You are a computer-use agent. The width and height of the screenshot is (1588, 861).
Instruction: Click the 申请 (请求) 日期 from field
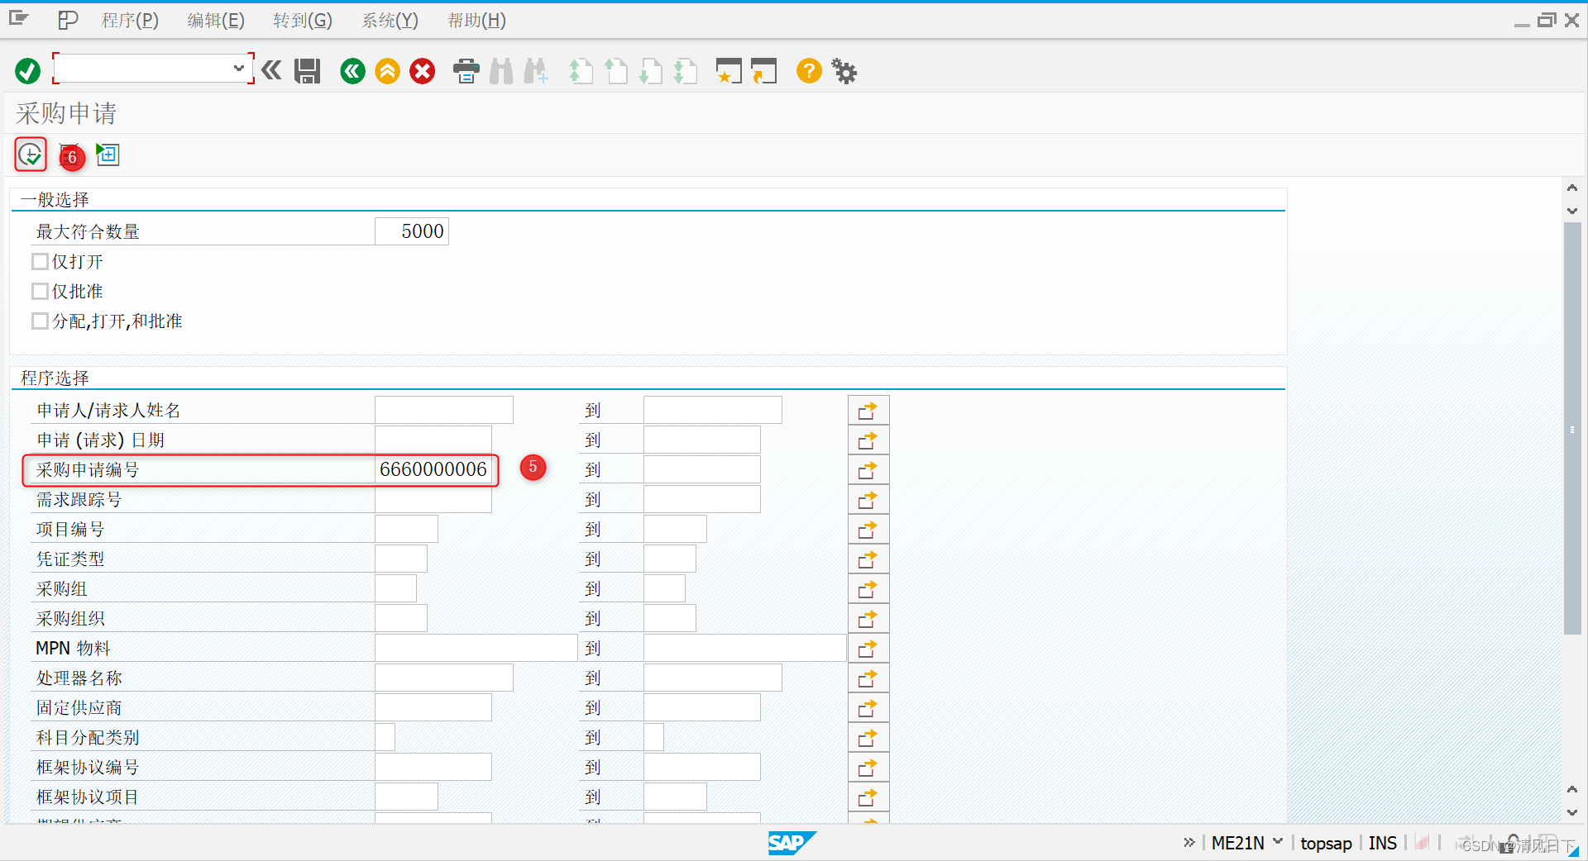click(x=433, y=440)
